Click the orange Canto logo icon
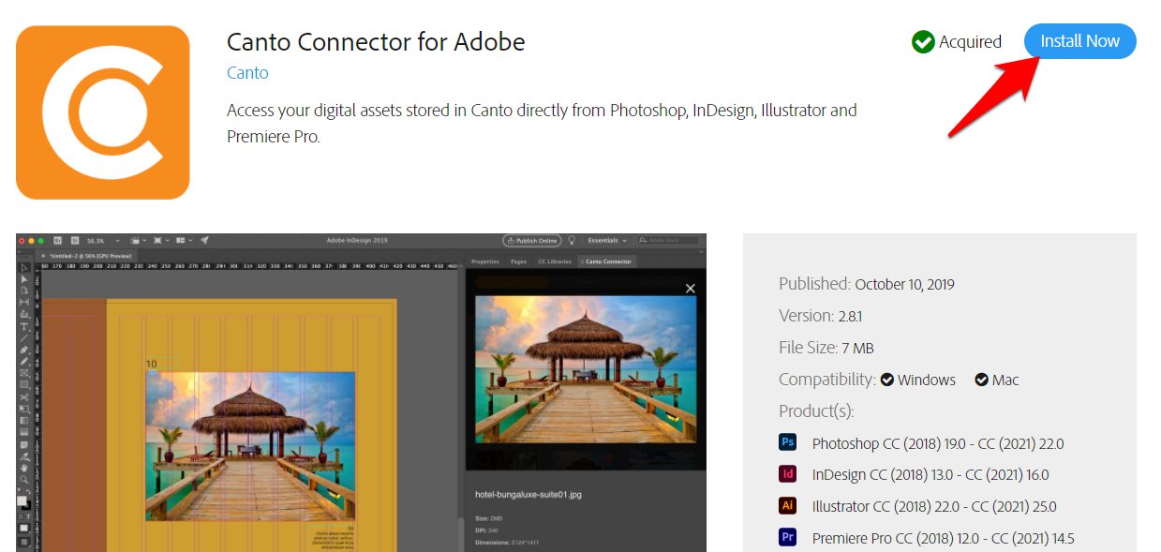 tap(103, 112)
